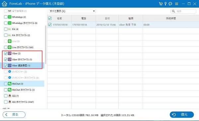Click the Line 添付ファイル (500) icon

coord(10,47)
